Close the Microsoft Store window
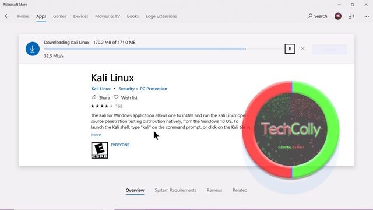 [366, 5]
